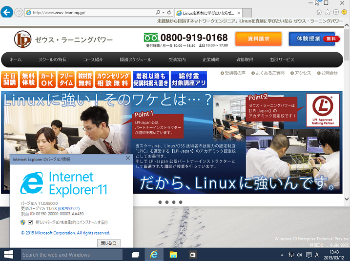Image resolution: width=350 pixels, height=261 pixels.
Task: Open the KB2953522 update link
Action: coord(69,209)
